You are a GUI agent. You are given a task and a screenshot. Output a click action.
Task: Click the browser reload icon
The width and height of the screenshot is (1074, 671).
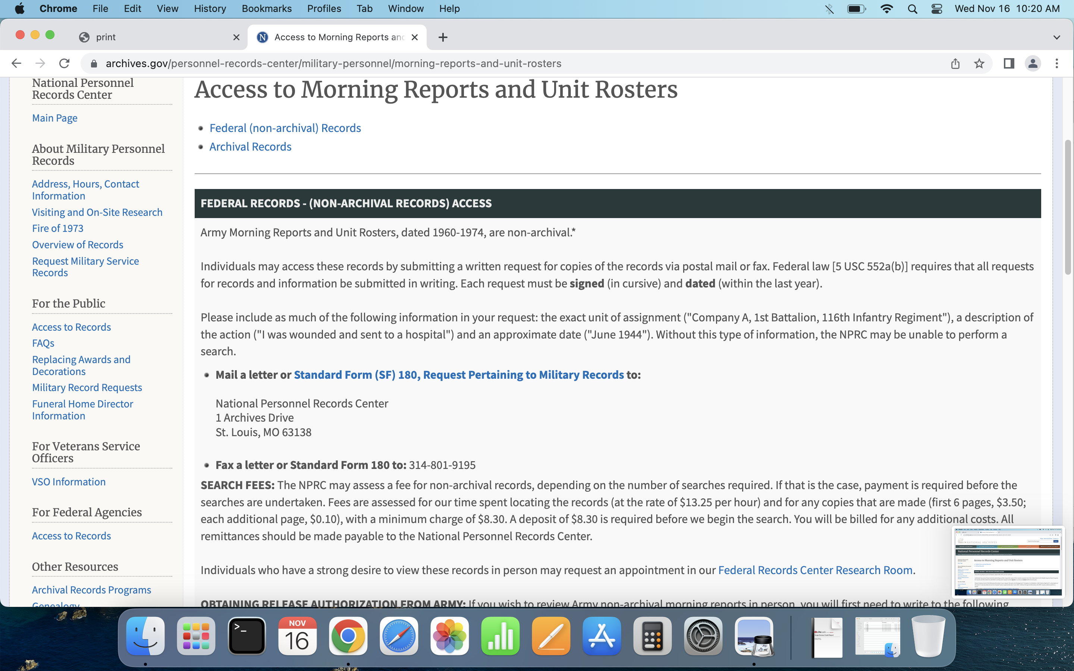pos(65,63)
